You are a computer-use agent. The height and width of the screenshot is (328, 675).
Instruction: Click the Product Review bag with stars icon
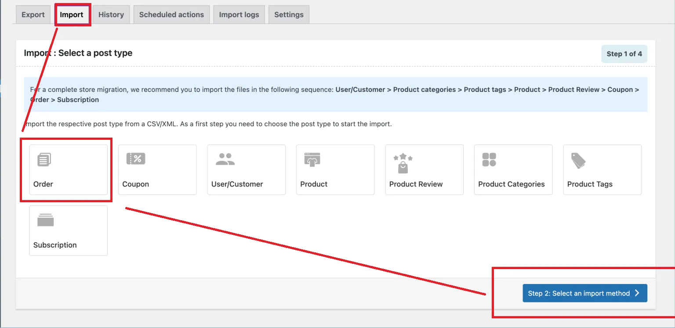(403, 163)
